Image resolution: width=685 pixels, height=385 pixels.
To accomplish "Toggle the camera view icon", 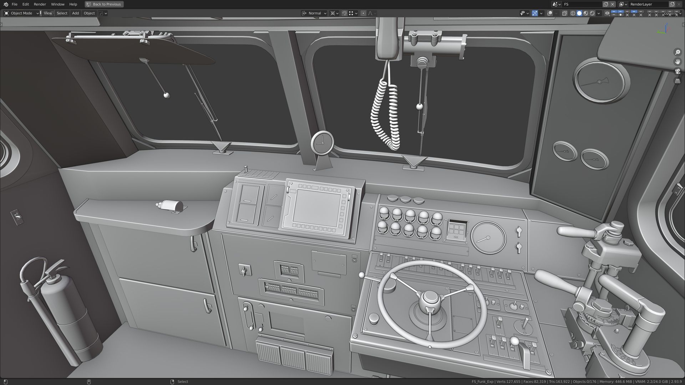I will pyautogui.click(x=678, y=71).
